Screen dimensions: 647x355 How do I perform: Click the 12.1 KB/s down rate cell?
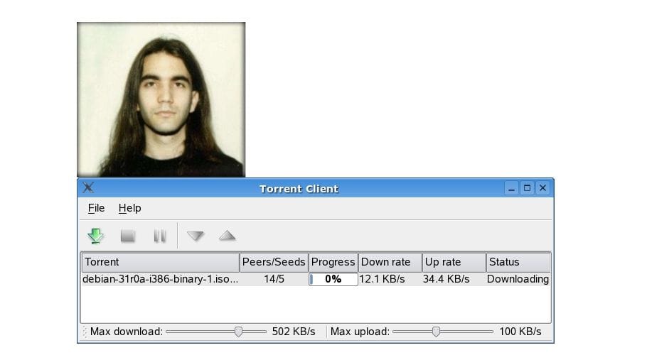point(382,279)
